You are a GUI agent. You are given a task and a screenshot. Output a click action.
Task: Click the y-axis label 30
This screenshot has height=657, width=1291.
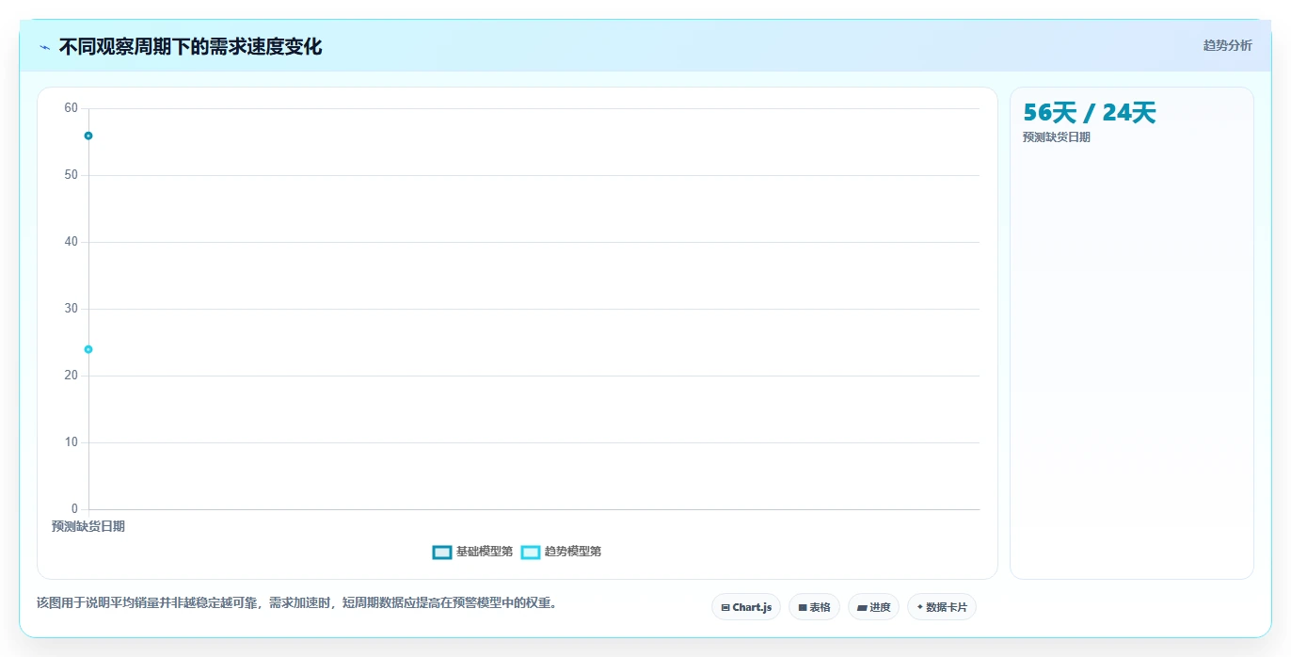[x=72, y=309]
